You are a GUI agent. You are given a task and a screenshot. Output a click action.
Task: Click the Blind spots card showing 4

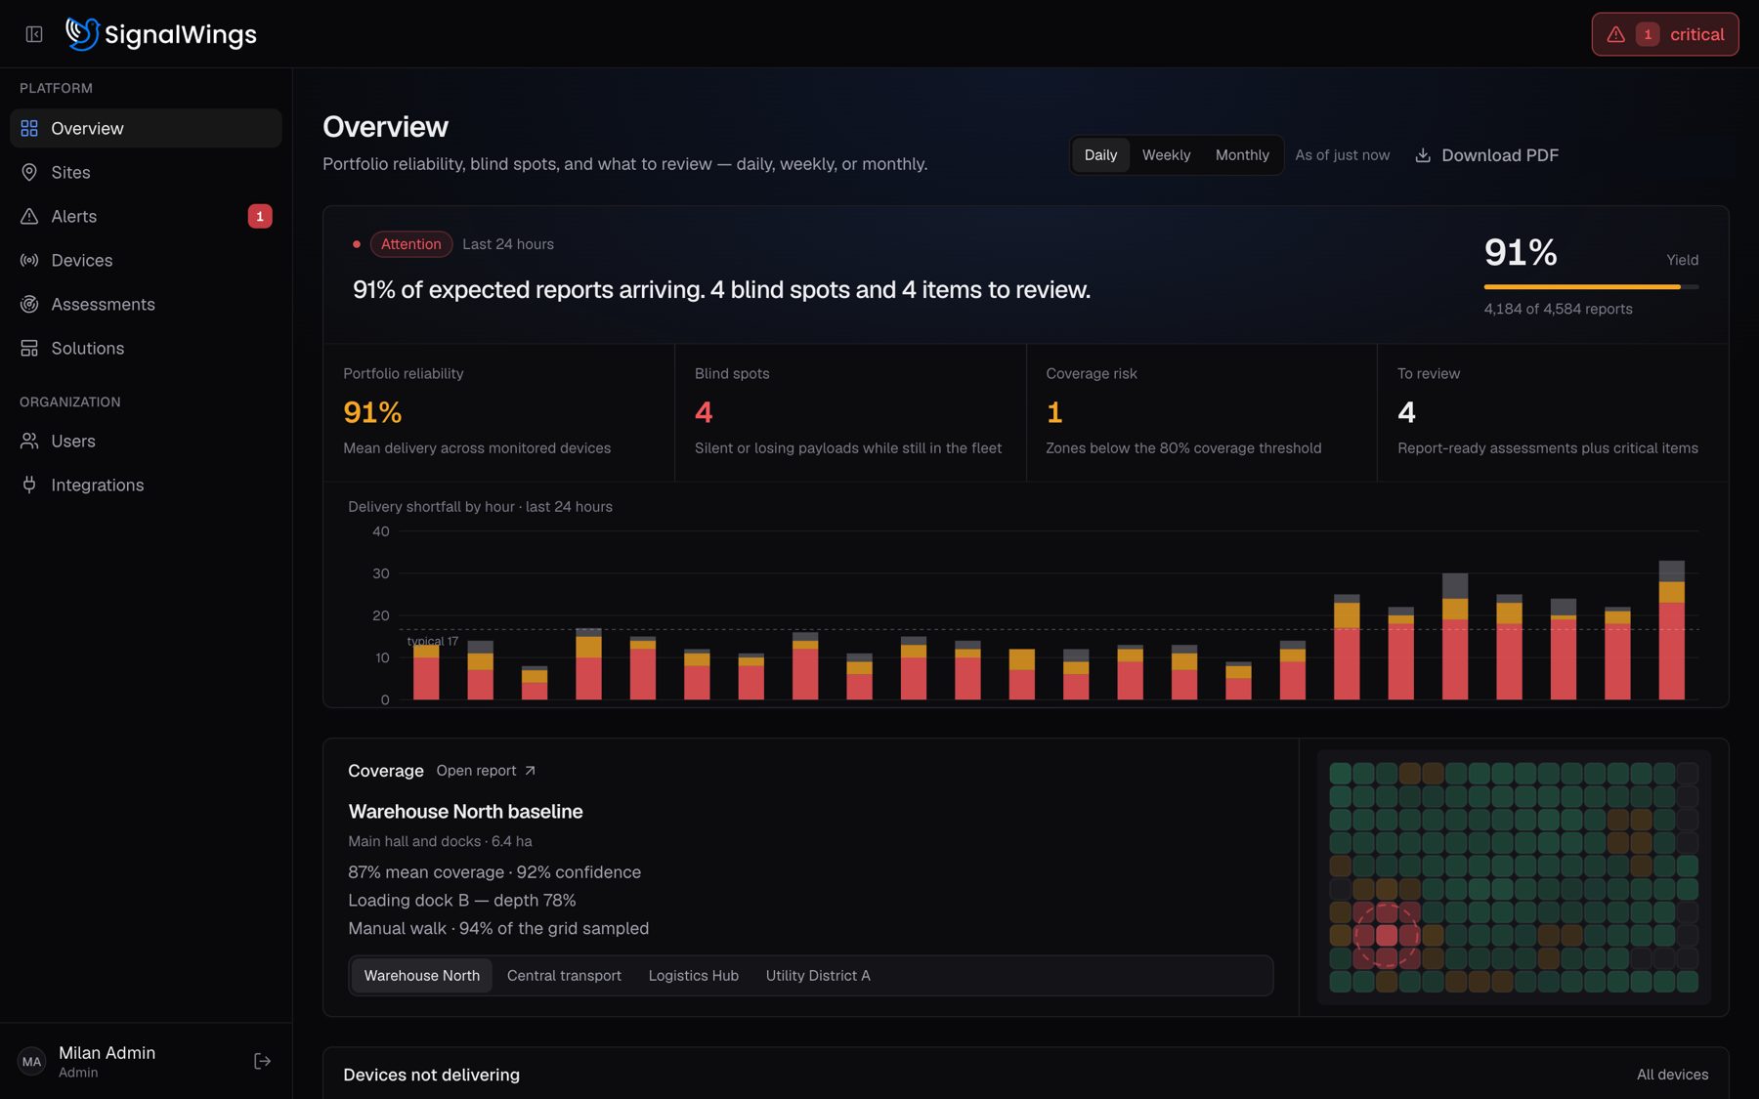(x=850, y=412)
